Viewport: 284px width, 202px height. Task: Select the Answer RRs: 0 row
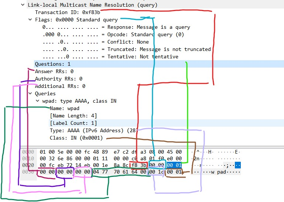pyautogui.click(x=54, y=71)
